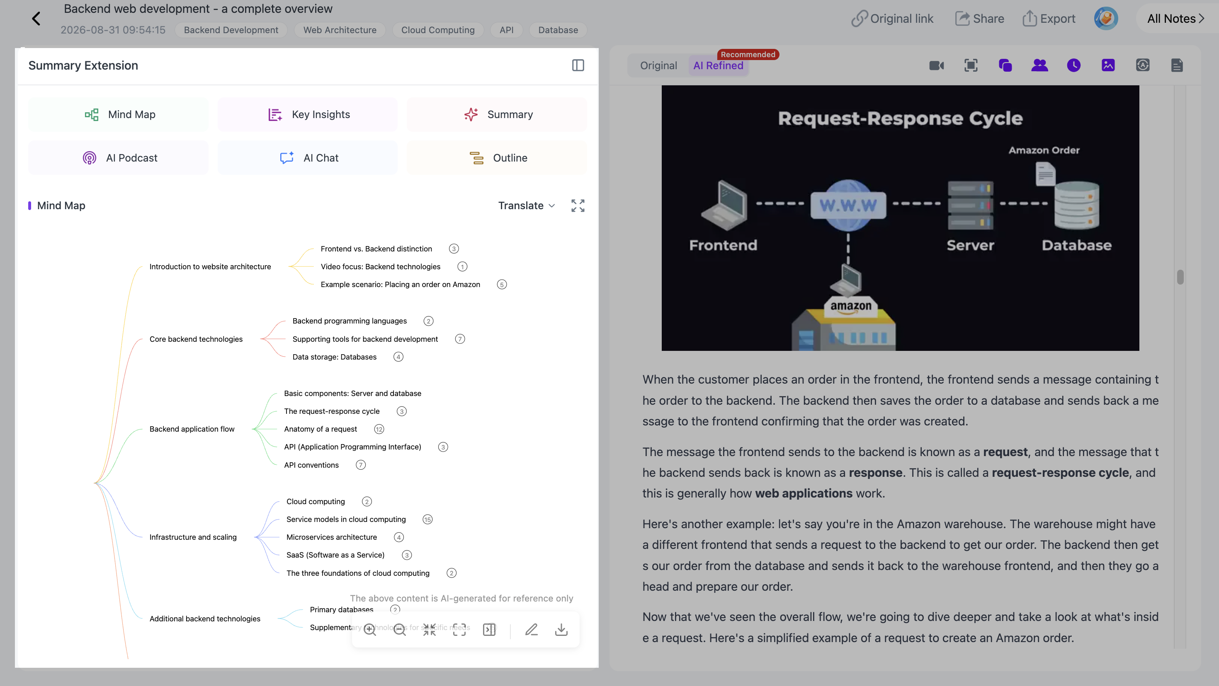Expand badge 12 next to Anatomy of a request

click(x=379, y=429)
